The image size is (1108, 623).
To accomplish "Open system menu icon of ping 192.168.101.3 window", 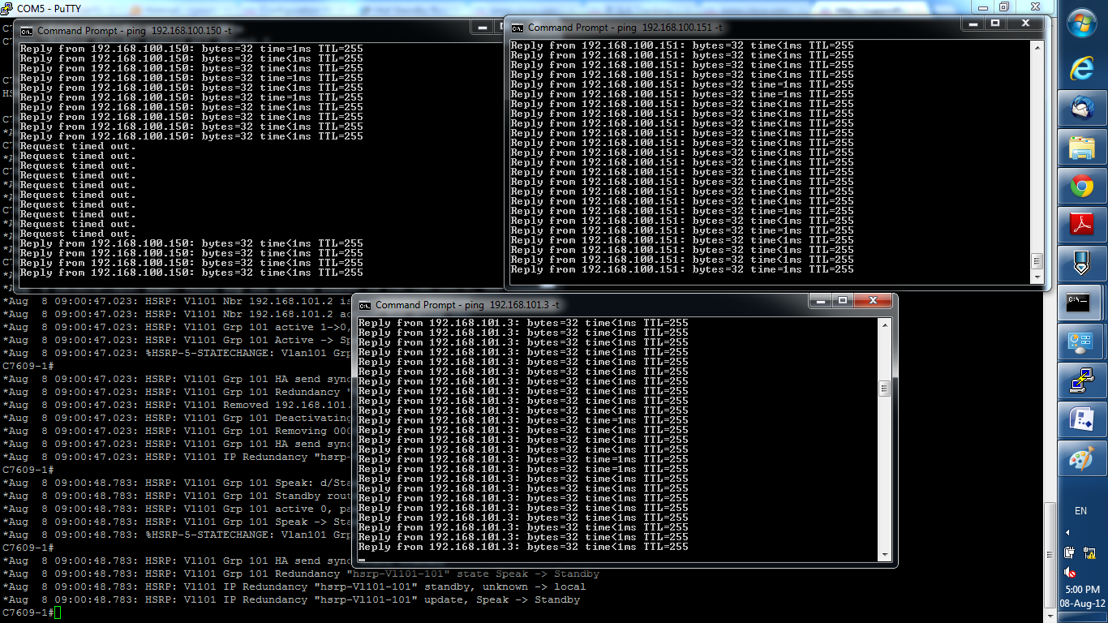I will point(365,305).
